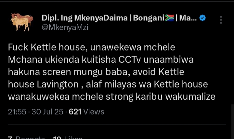Click the South Africa flag emoji
The height and width of the screenshot is (139, 234).
169,18
